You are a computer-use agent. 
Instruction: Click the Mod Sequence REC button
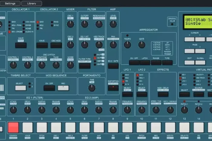(63, 88)
